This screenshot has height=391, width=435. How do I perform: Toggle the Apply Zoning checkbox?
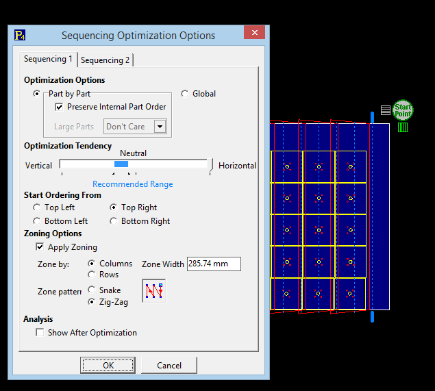click(x=40, y=247)
